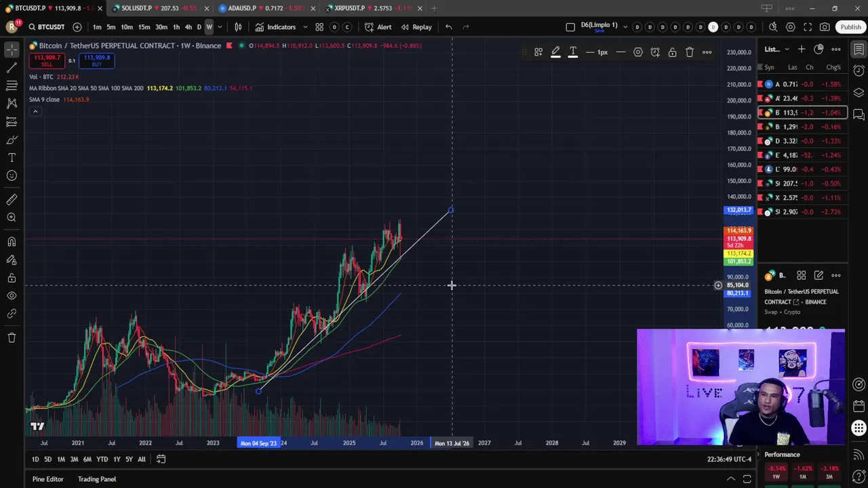Open the emoji icons tool

tap(12, 176)
